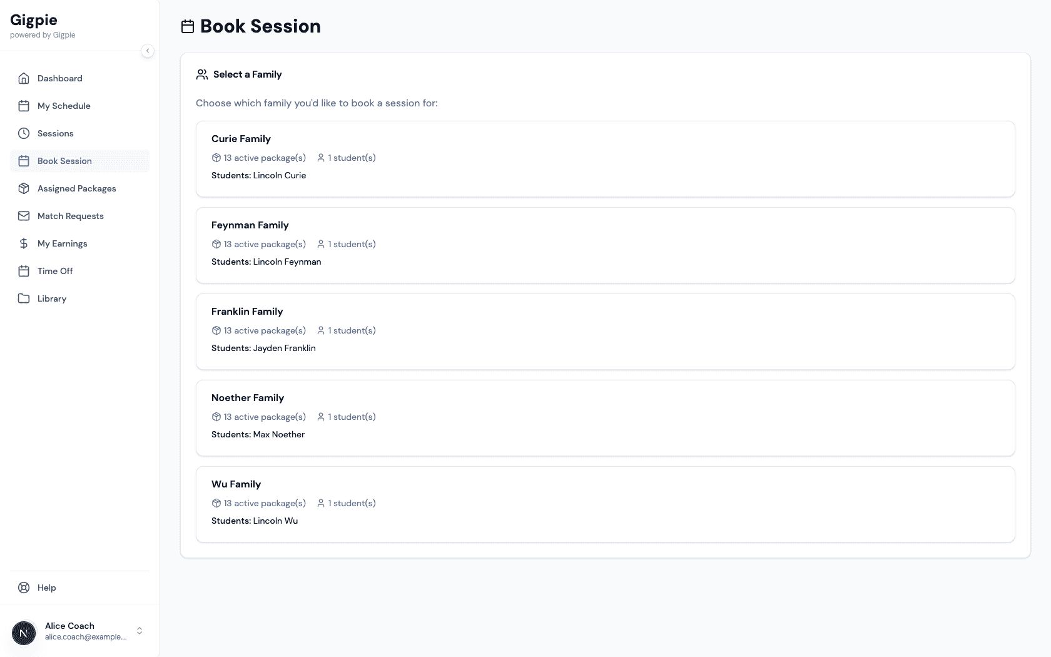Select the Noether Family card
This screenshot has height=657, width=1051.
[605, 418]
